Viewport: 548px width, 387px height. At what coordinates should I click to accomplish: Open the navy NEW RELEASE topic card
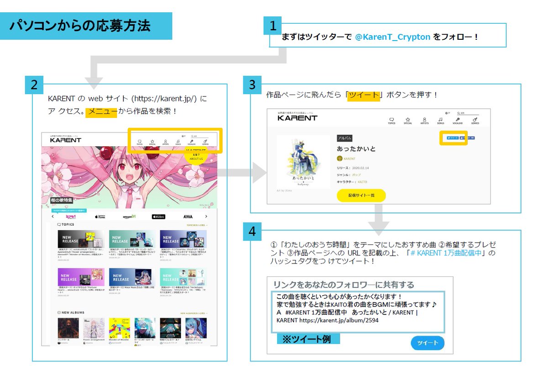184,239
